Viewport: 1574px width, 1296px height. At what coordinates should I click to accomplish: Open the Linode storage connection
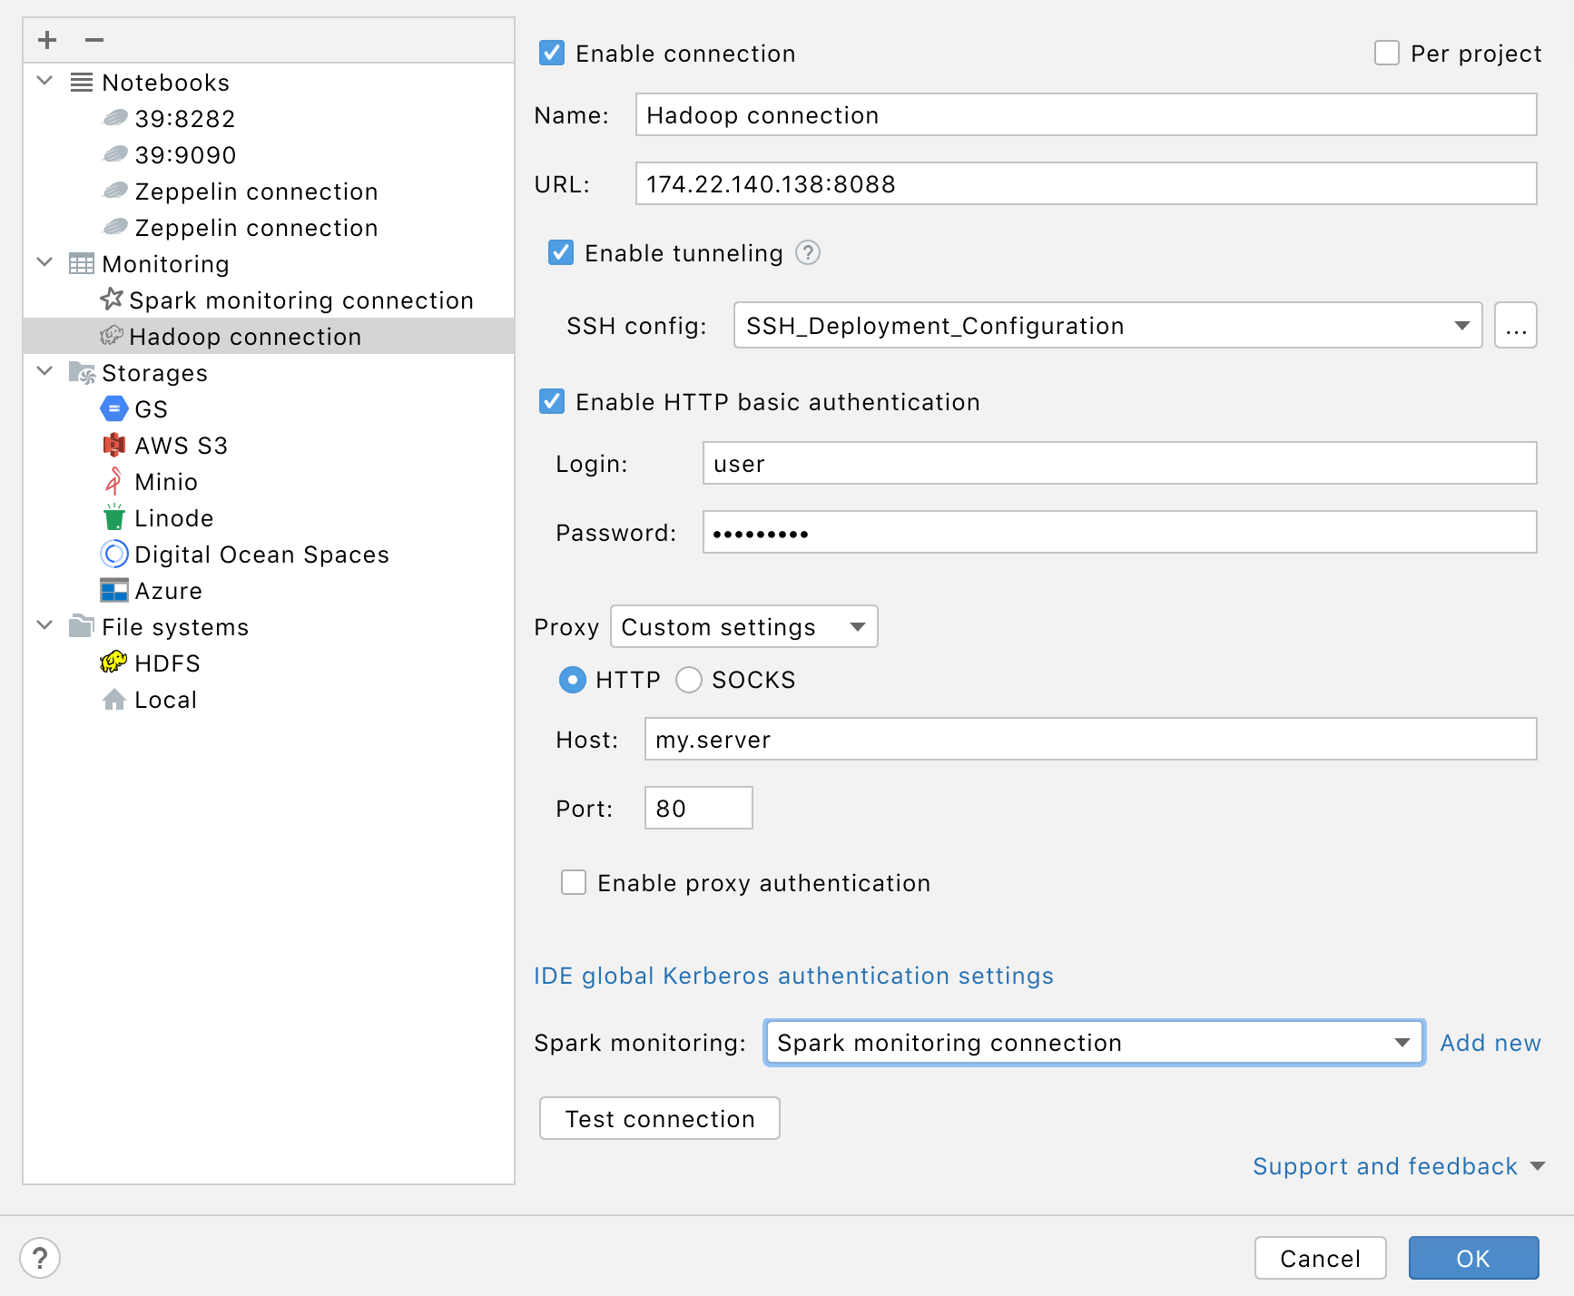coord(173,517)
